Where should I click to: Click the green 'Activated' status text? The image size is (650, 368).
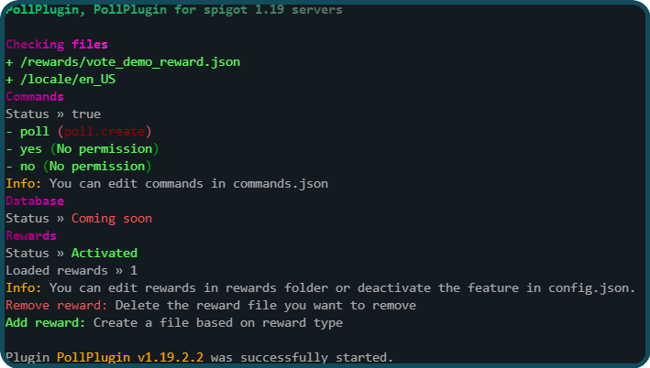click(x=104, y=253)
